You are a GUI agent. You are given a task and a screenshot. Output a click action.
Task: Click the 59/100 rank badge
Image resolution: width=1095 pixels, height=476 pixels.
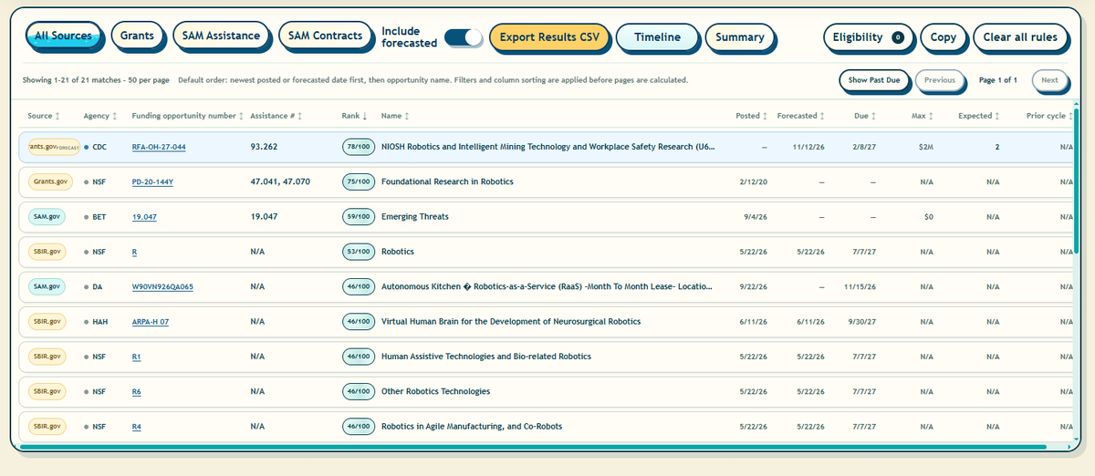pyautogui.click(x=359, y=217)
